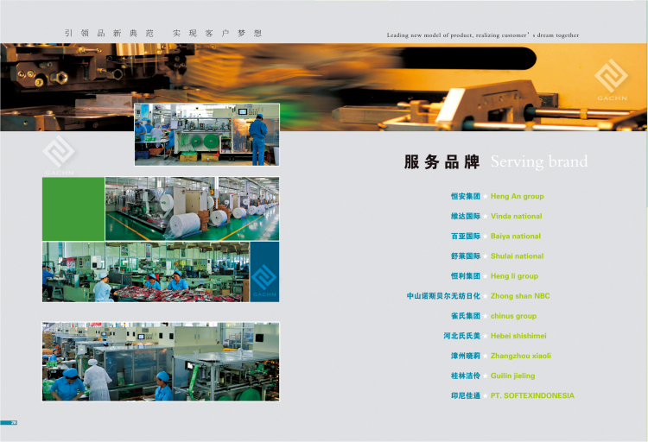Open the photo of large white paper rolls
Screen dimensions: 648x442
click(x=192, y=209)
